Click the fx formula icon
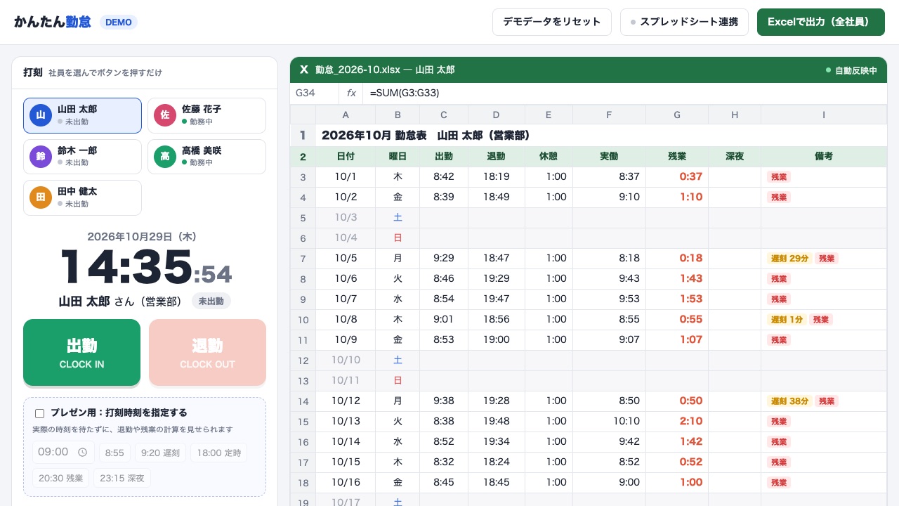Screen dimensions: 899x506 [x=351, y=93]
